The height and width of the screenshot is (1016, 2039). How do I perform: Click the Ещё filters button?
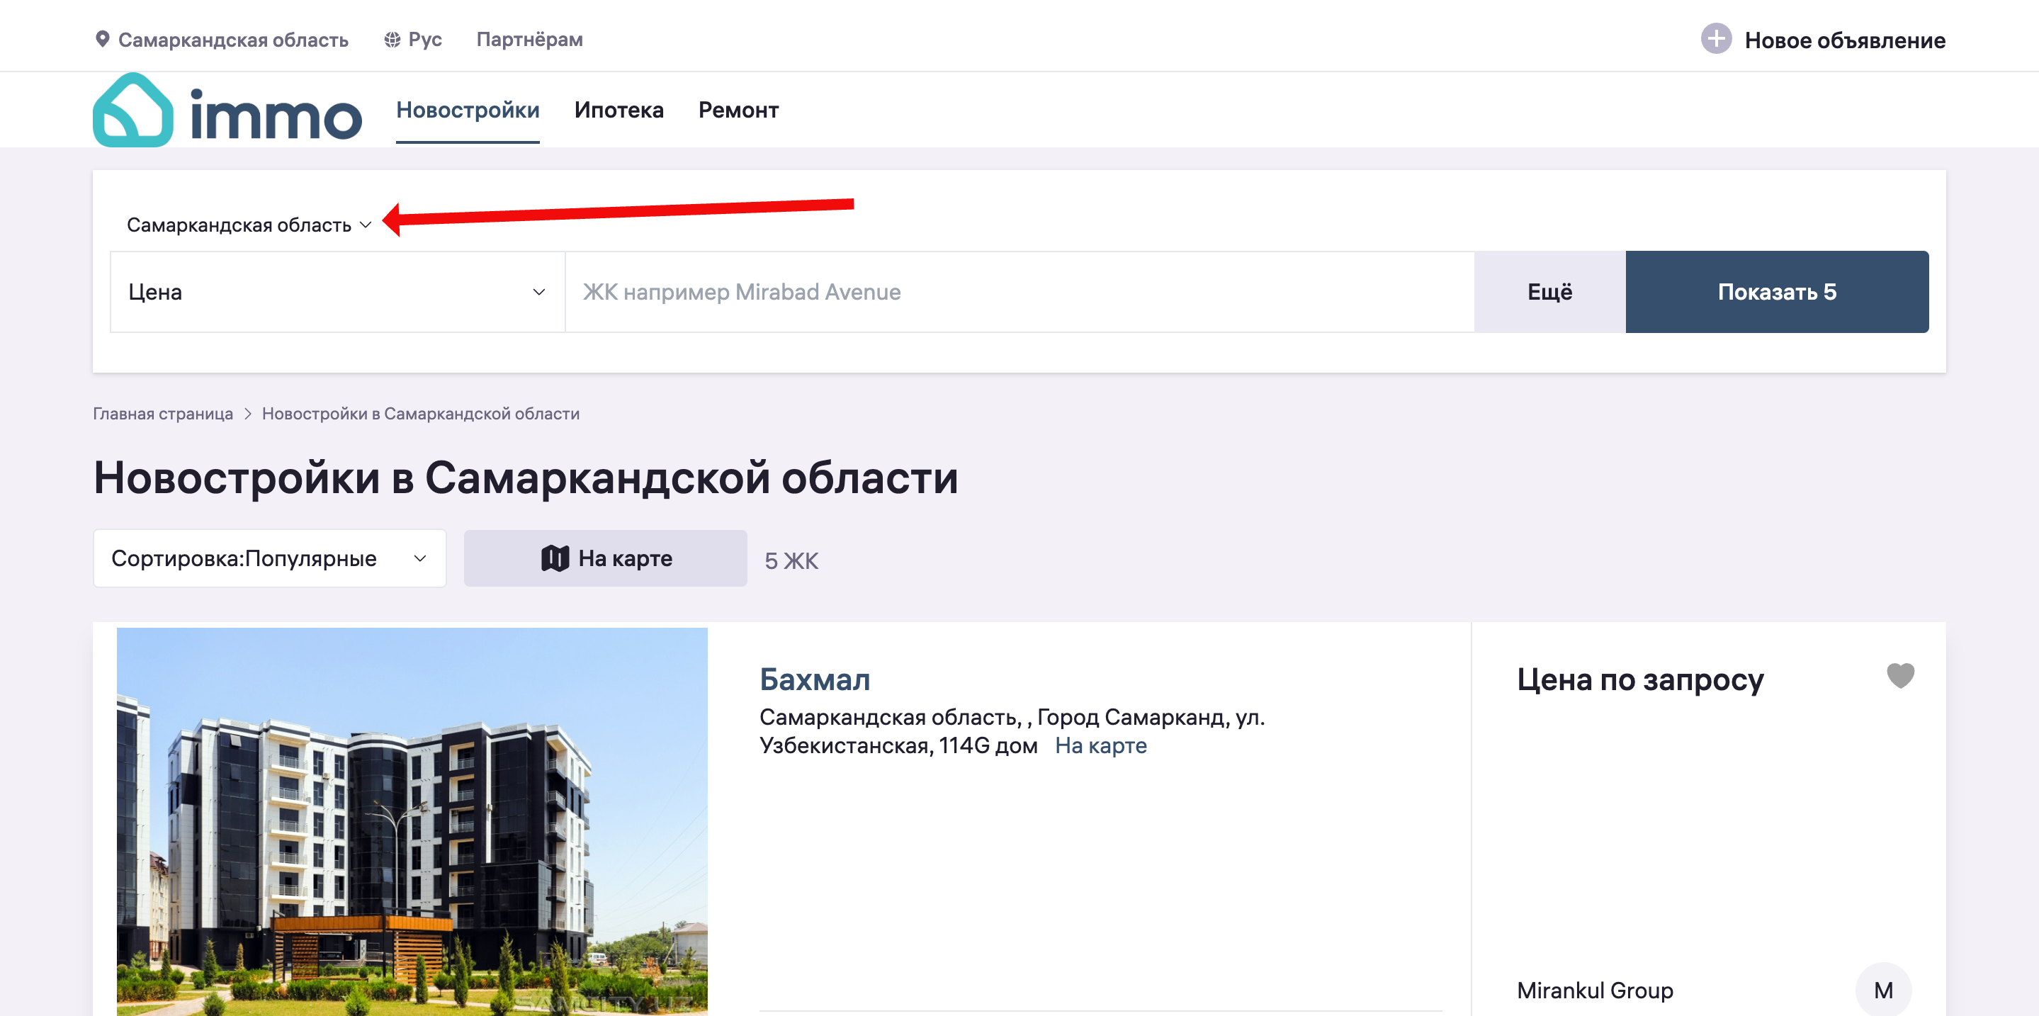[1549, 292]
